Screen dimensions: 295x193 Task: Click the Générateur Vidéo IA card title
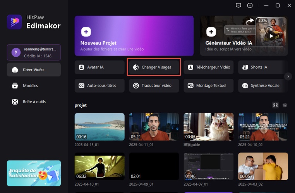[229, 43]
